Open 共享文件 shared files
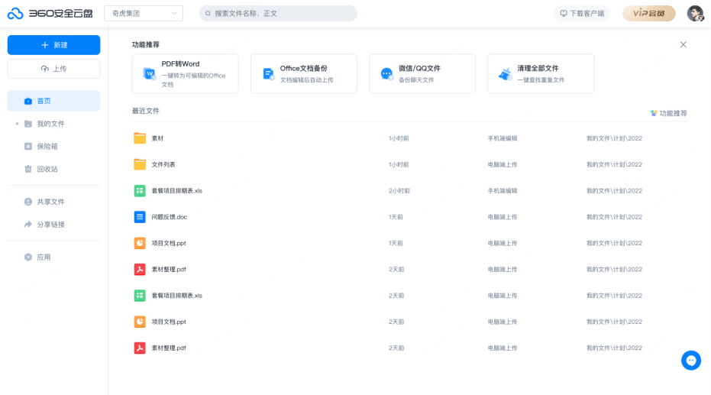711x395 pixels. (50, 202)
